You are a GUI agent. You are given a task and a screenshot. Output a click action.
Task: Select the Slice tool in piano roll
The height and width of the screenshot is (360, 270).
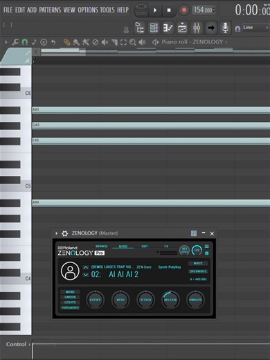click(114, 42)
